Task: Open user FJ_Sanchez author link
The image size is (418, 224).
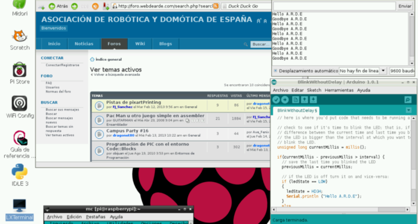Action: pos(122,107)
